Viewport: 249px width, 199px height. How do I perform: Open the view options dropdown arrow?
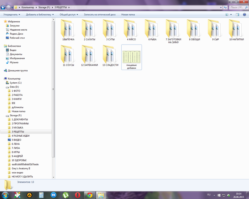coord(231,15)
